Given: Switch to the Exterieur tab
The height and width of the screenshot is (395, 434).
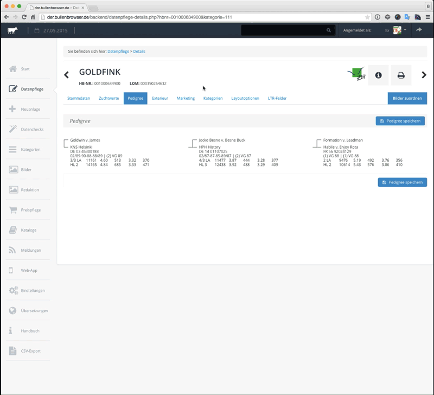Looking at the screenshot, I should pyautogui.click(x=160, y=98).
